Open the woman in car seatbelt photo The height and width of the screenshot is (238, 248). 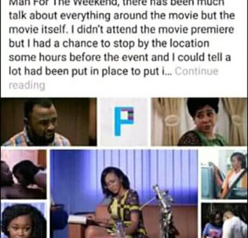[x=224, y=174]
